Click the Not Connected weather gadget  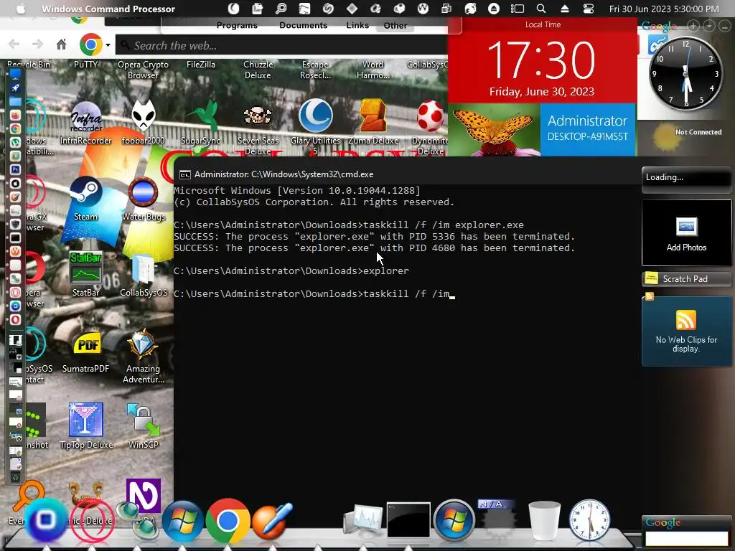[x=685, y=136]
